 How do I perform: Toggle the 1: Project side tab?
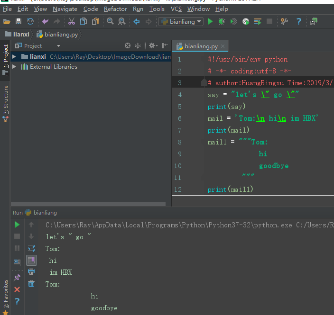(x=5, y=60)
